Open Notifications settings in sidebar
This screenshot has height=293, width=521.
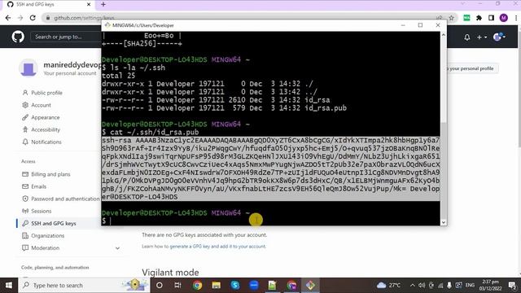[x=46, y=142]
